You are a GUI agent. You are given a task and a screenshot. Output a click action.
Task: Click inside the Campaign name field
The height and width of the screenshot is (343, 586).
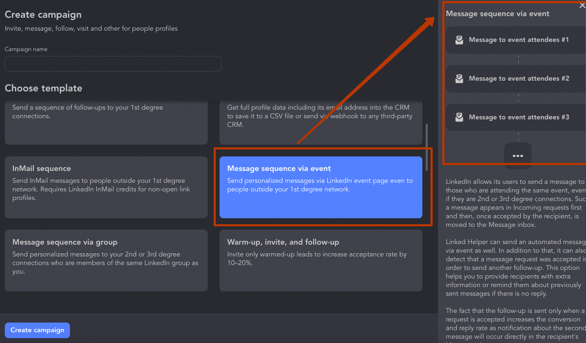pos(113,63)
